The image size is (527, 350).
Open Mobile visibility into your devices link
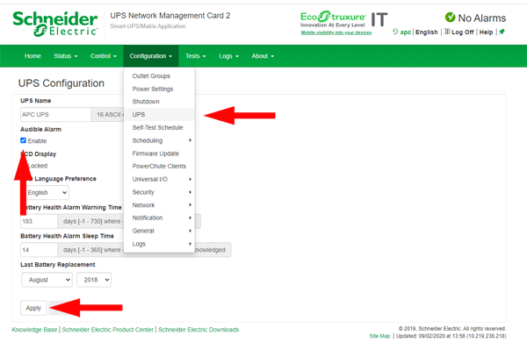(336, 32)
